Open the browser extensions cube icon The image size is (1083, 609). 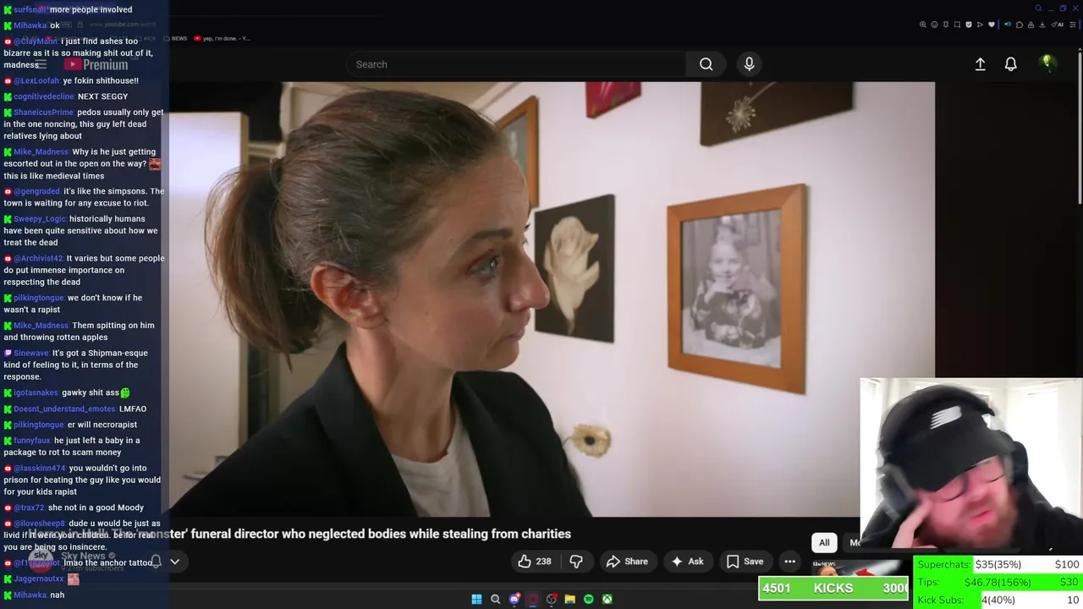point(1020,25)
